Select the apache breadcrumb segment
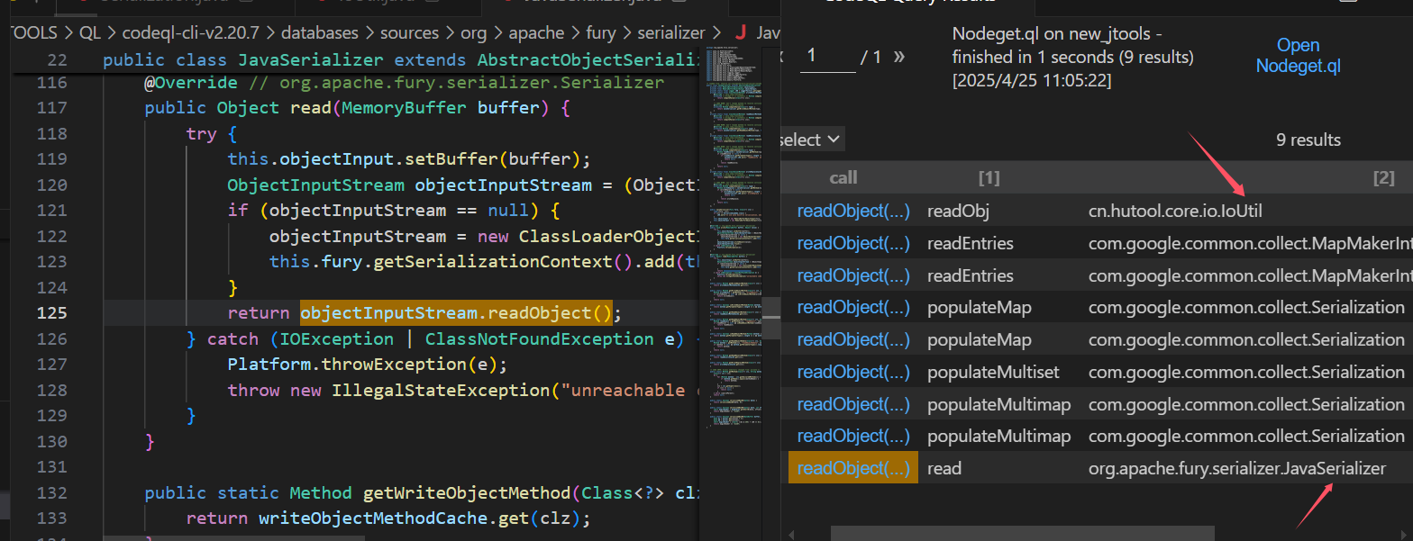 [x=538, y=33]
